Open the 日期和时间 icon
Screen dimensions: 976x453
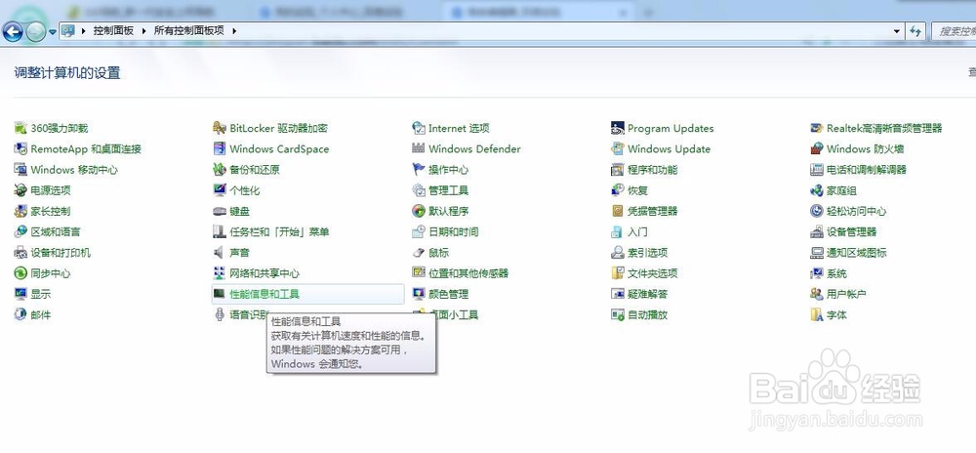pyautogui.click(x=419, y=231)
